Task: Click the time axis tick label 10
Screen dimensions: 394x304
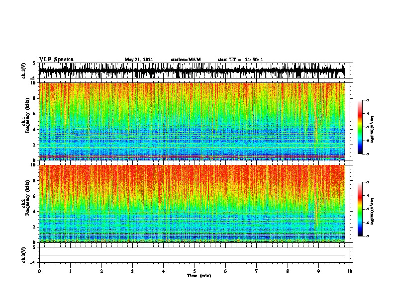Action: pos(350,271)
